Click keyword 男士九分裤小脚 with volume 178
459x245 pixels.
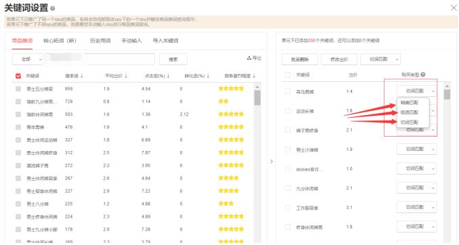42,229
